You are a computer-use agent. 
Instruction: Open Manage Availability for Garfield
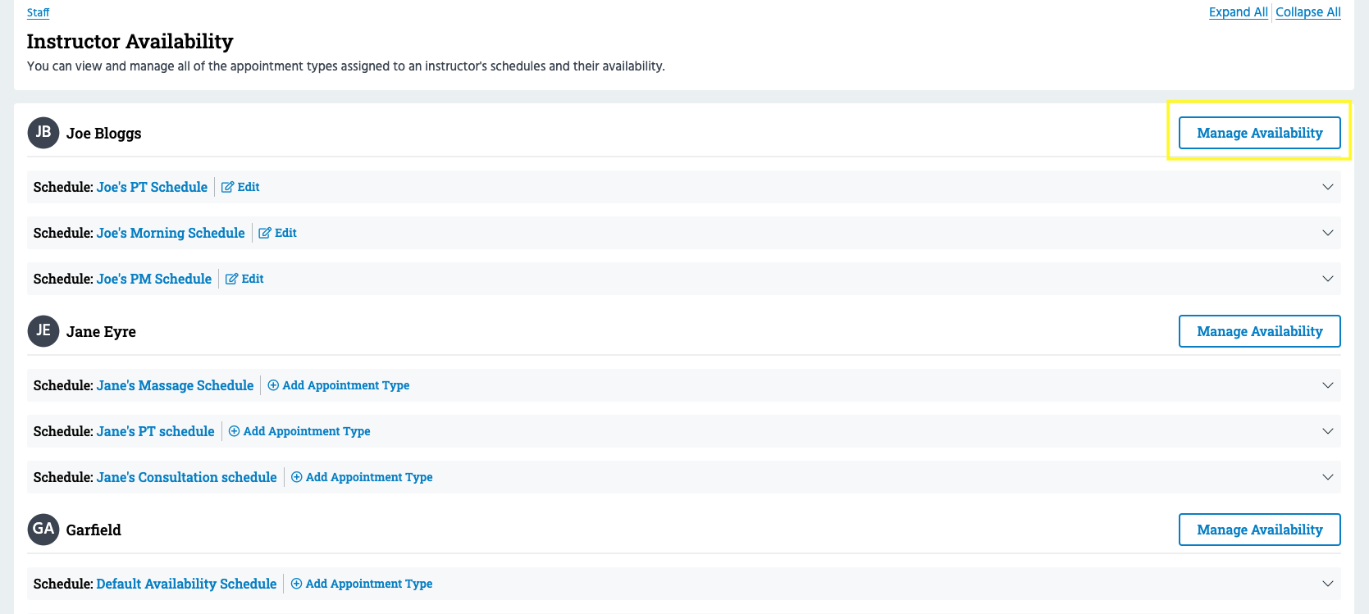tap(1259, 530)
